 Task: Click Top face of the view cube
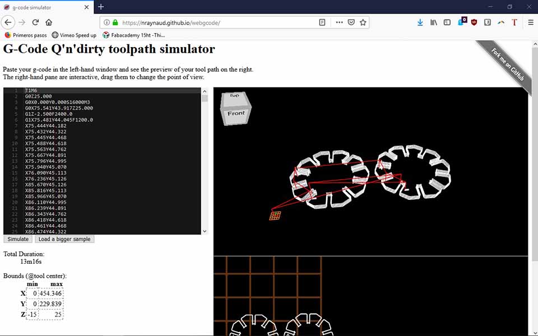click(x=235, y=96)
